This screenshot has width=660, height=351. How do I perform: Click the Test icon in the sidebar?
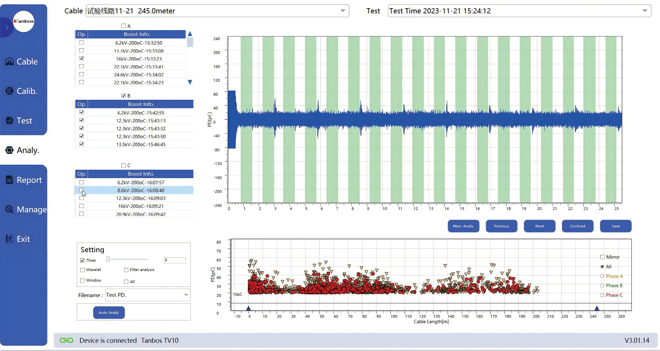tap(9, 121)
